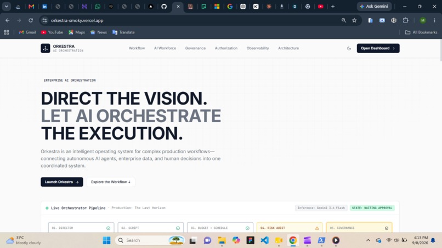This screenshot has width=442, height=248.
Task: Open the weather widget
Action: [x=24, y=240]
